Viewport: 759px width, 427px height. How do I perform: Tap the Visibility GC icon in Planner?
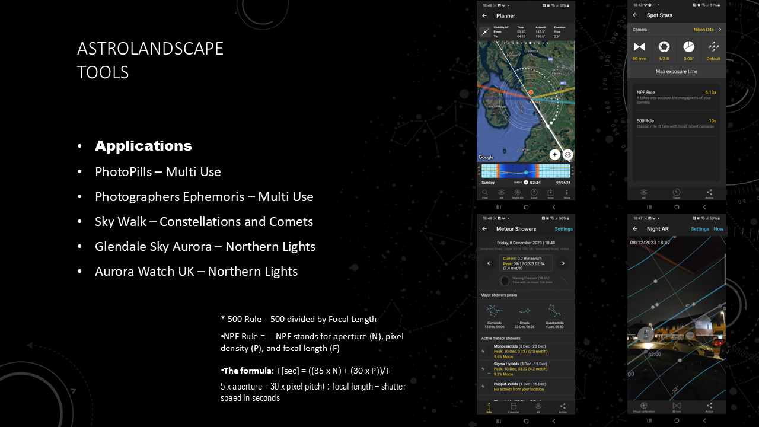pyautogui.click(x=486, y=32)
